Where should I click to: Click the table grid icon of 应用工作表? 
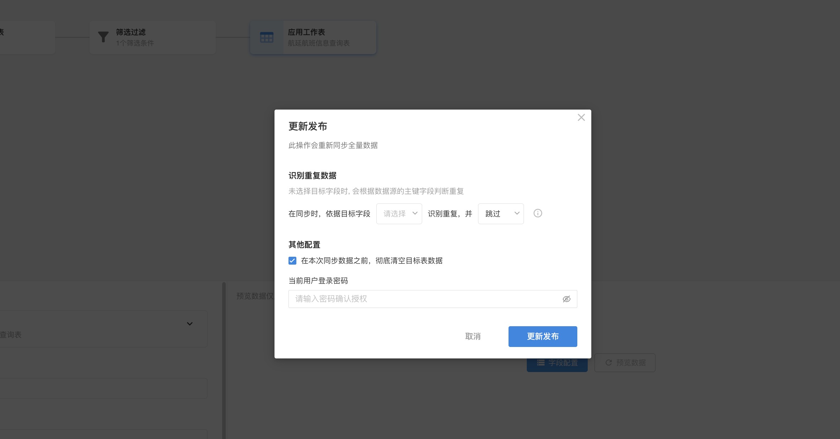click(x=267, y=37)
